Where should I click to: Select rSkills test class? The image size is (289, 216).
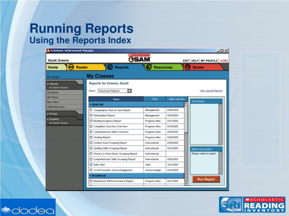tap(65, 107)
